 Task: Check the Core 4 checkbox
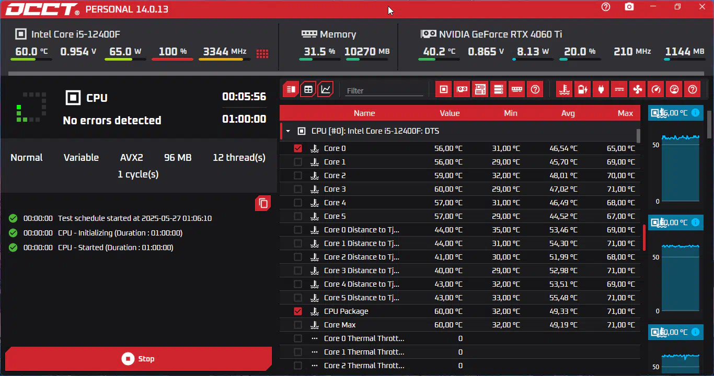click(x=298, y=203)
